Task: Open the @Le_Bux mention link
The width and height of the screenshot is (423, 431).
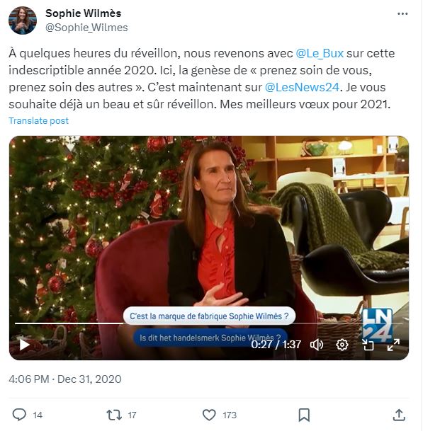Action: (x=320, y=53)
